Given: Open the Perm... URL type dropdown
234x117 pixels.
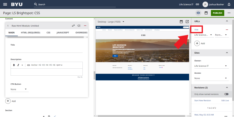Looking at the screenshot, I should [222, 35].
